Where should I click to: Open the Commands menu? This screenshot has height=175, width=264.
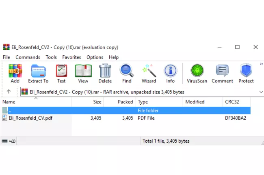pyautogui.click(x=28, y=57)
